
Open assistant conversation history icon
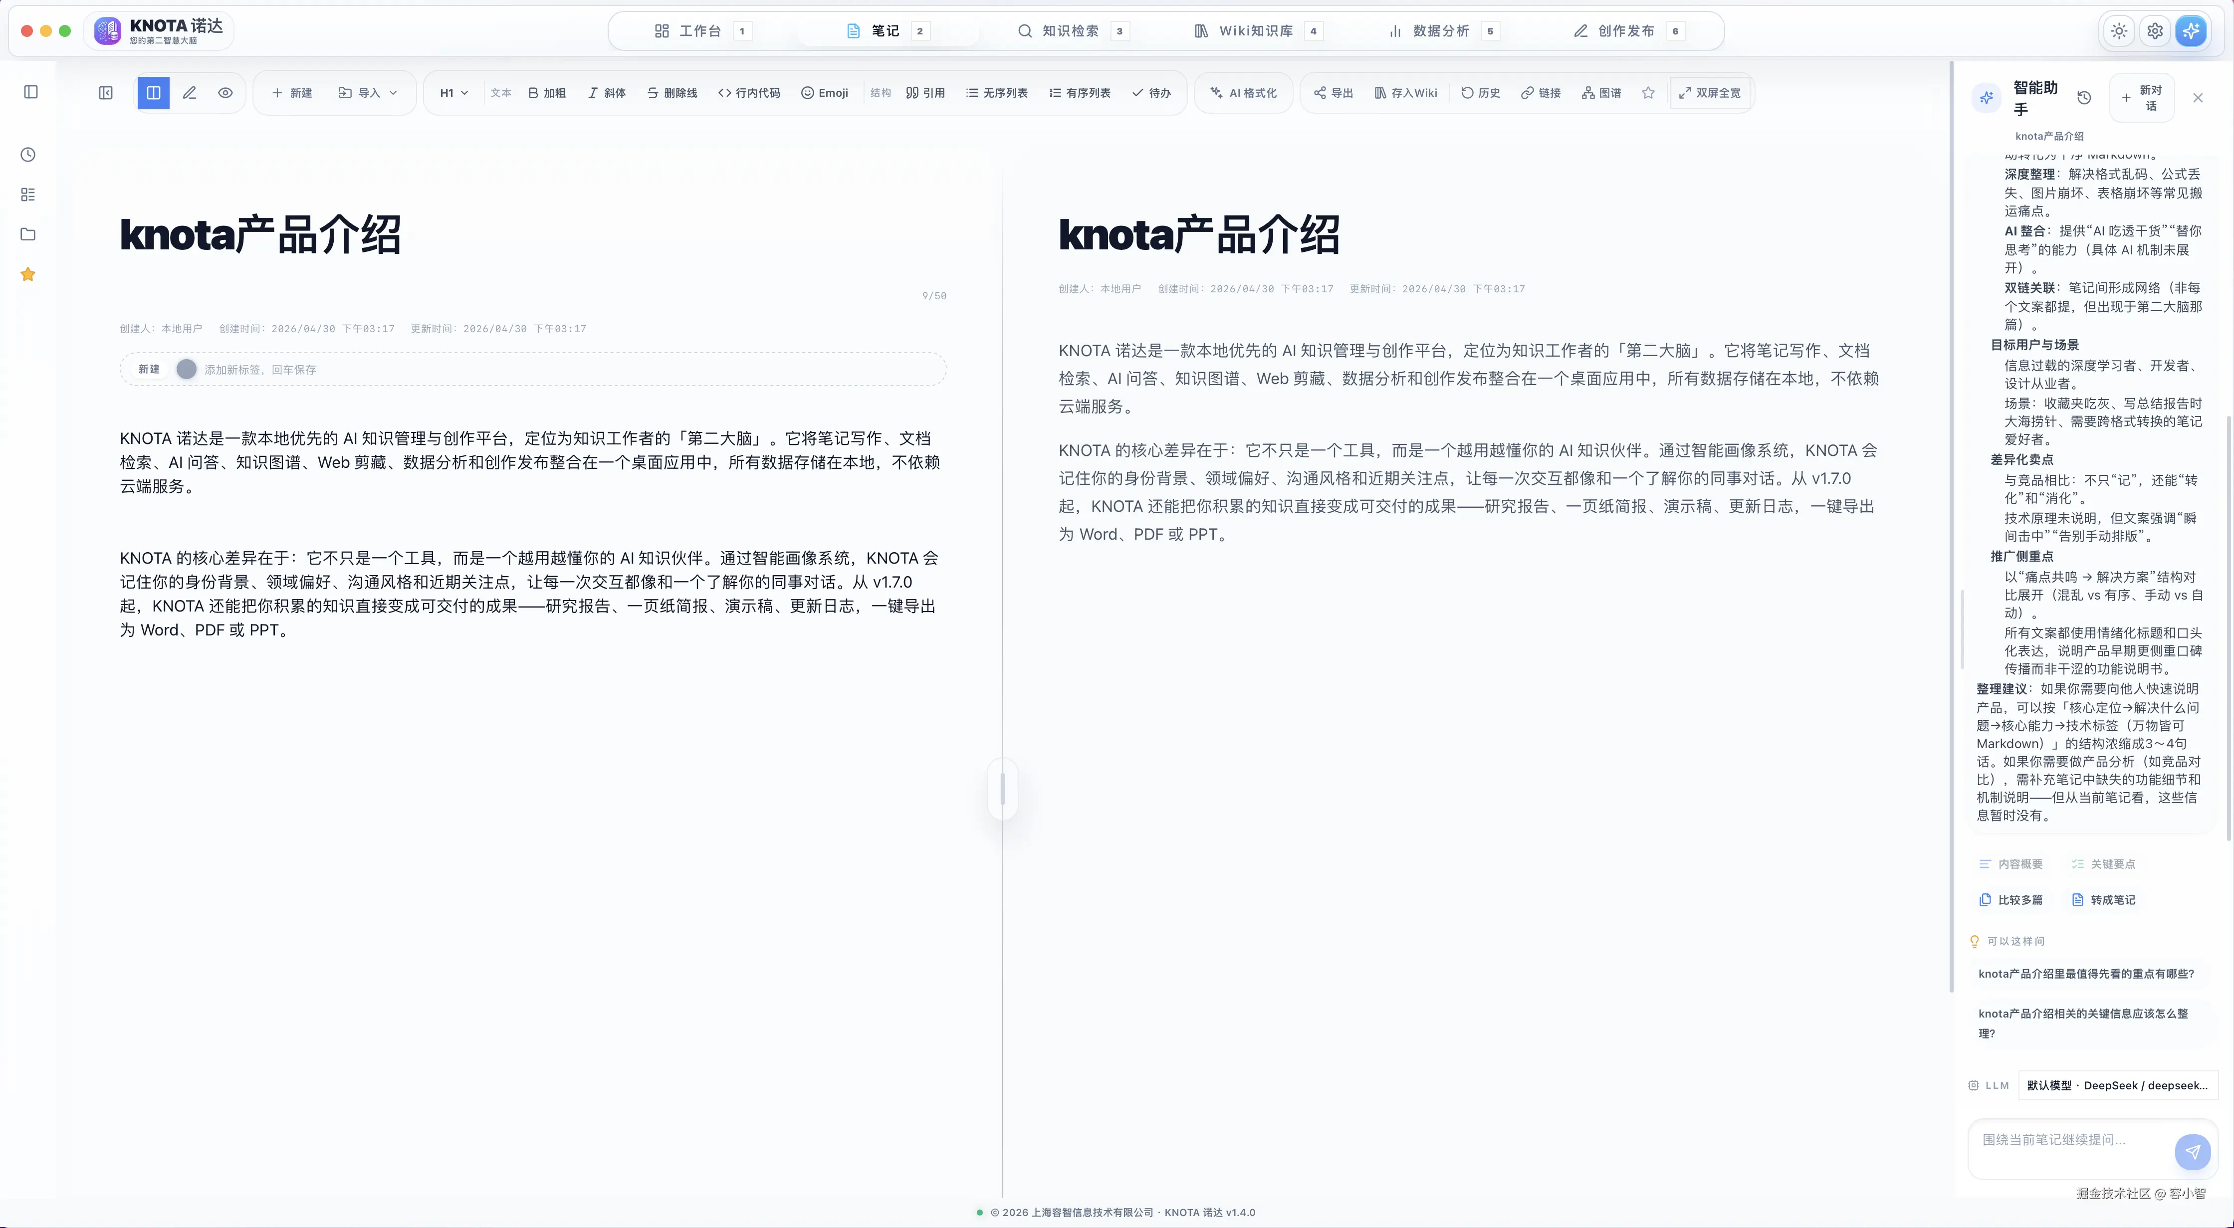tap(2084, 98)
